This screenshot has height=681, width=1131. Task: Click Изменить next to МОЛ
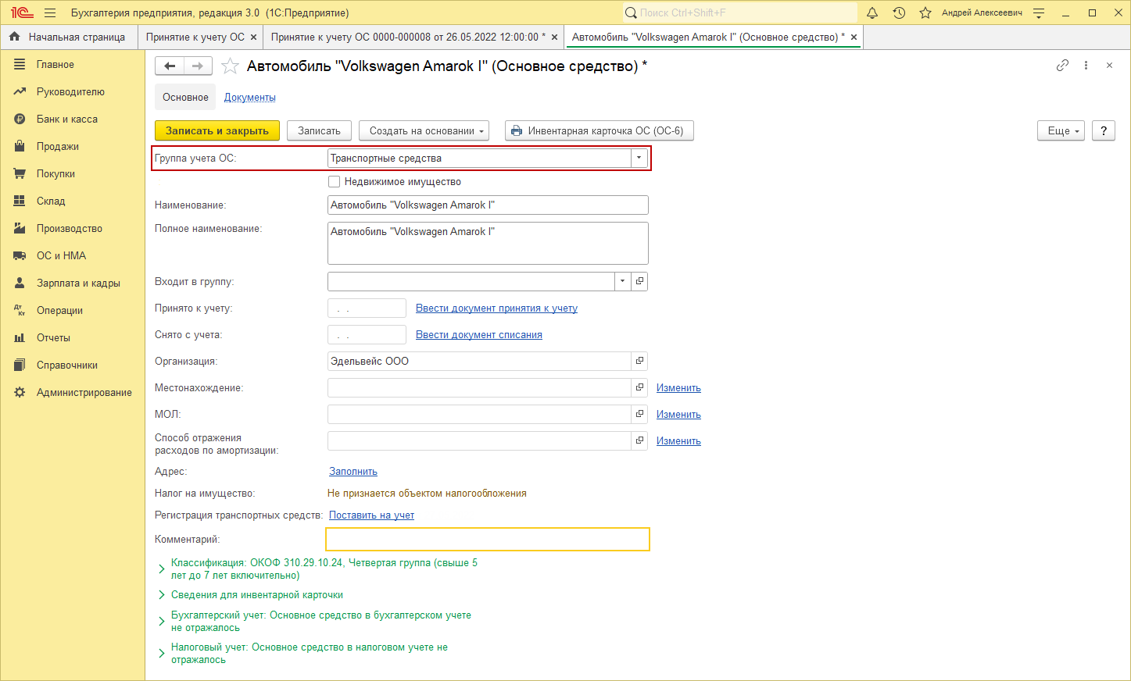[678, 414]
